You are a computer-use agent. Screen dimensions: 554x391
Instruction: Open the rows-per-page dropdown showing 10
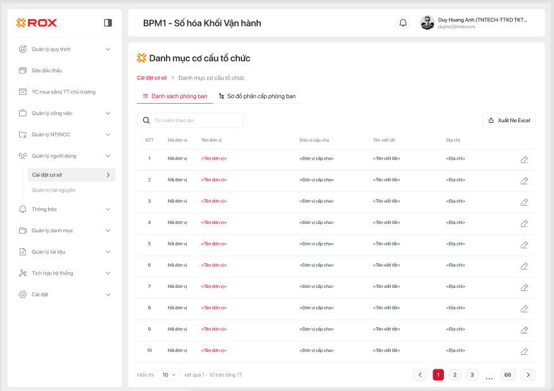click(169, 375)
